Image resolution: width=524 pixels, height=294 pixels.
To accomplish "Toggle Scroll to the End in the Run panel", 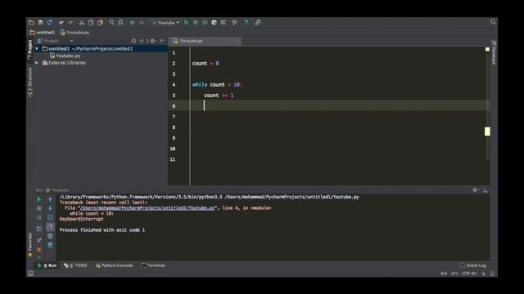I will [x=50, y=227].
